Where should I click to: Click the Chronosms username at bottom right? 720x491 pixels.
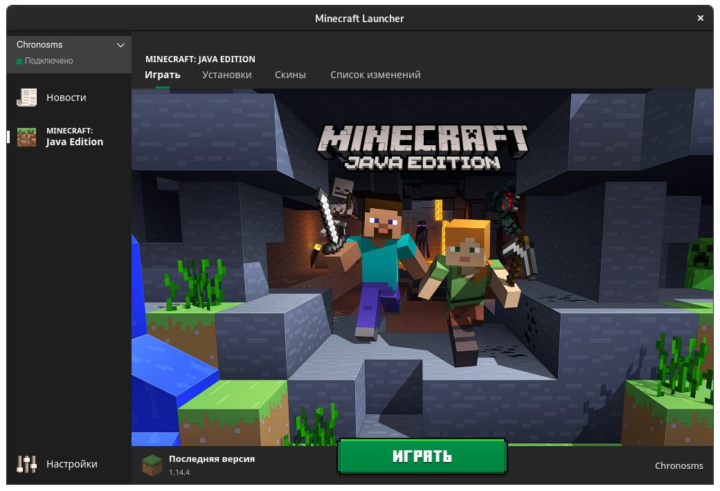(x=678, y=466)
